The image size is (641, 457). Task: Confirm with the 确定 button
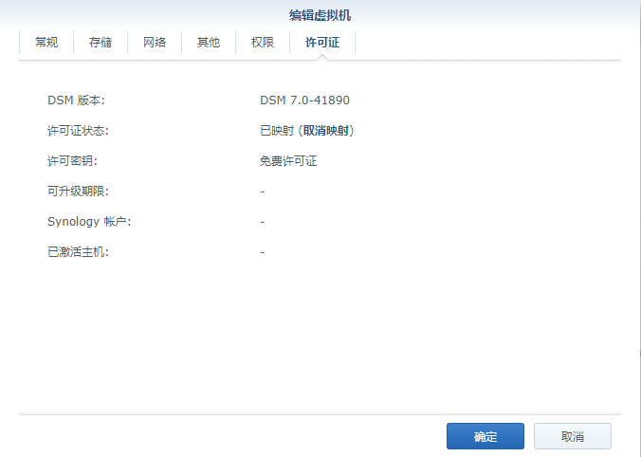click(485, 436)
